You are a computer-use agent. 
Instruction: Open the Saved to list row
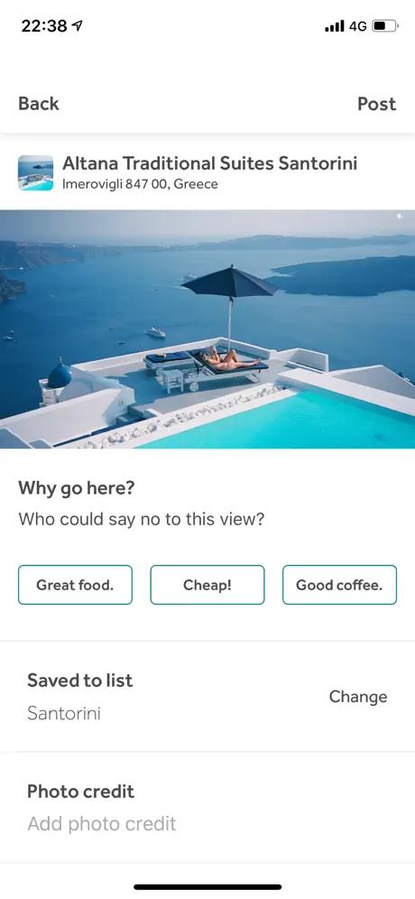207,696
